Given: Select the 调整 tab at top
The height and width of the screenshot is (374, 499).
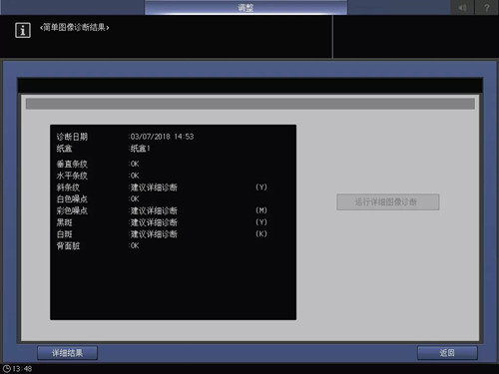Looking at the screenshot, I should click(246, 7).
